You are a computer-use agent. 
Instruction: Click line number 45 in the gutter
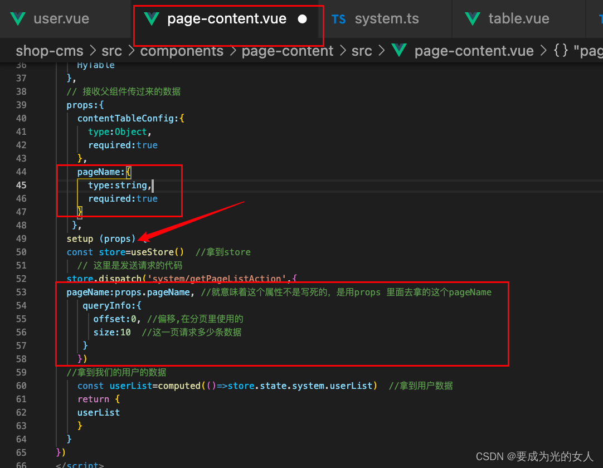21,186
